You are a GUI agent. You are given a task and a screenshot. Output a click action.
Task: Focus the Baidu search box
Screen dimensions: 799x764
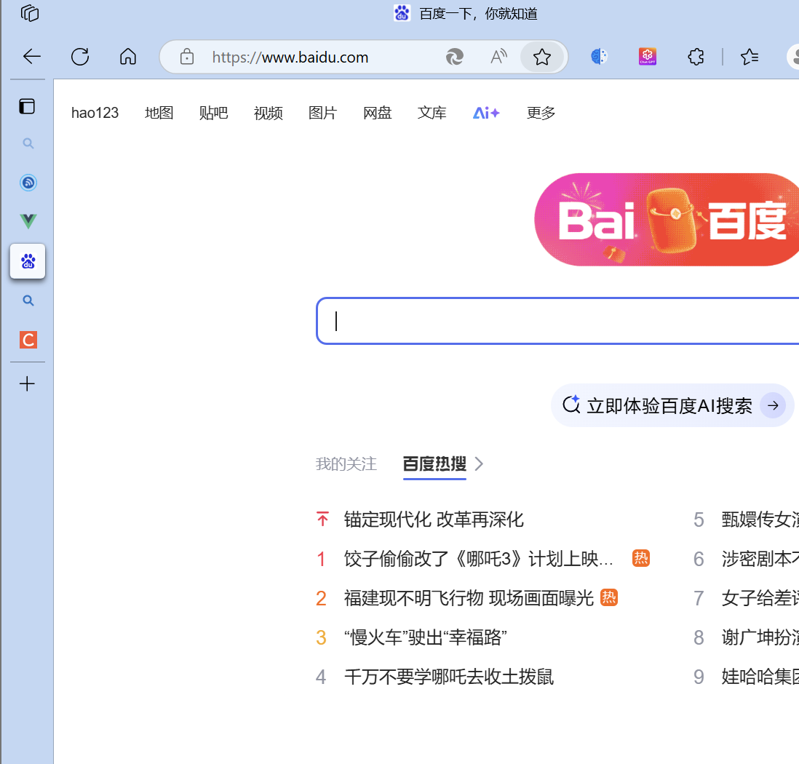pos(558,321)
